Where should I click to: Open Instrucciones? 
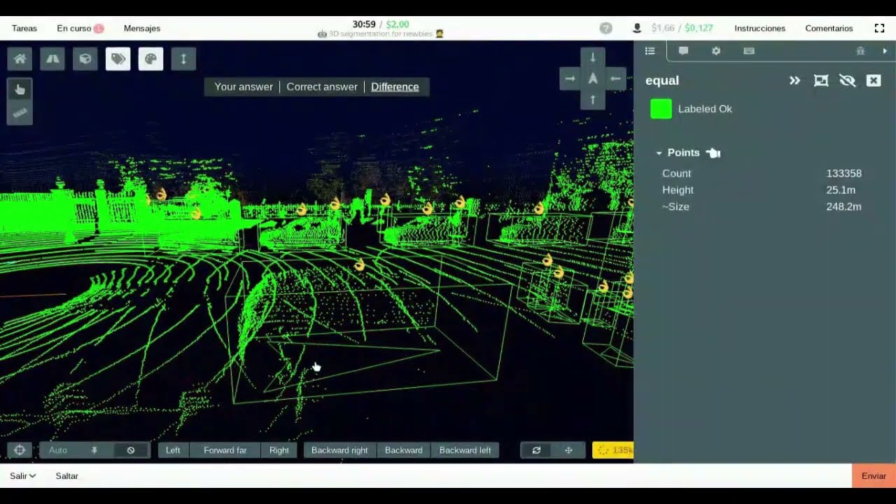coord(759,28)
